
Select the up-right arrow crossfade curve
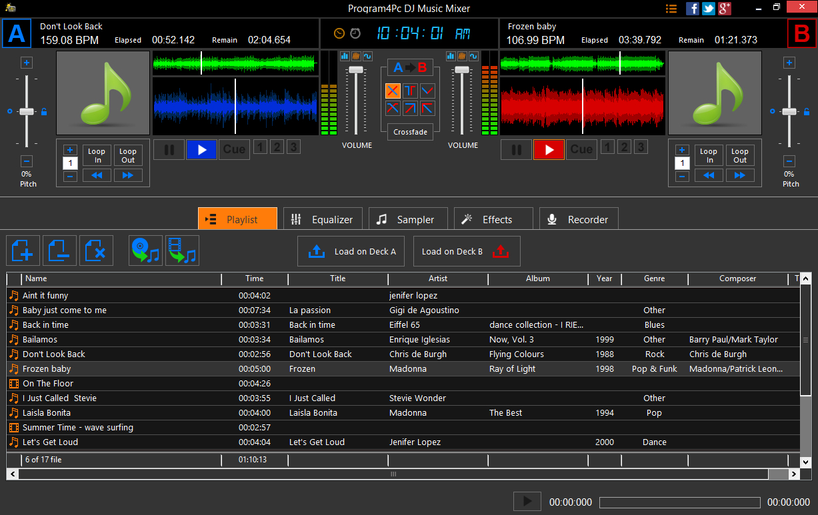tap(410, 108)
